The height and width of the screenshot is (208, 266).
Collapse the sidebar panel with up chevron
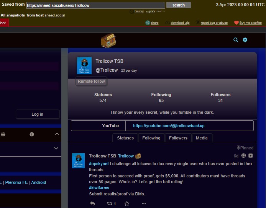coord(57,134)
